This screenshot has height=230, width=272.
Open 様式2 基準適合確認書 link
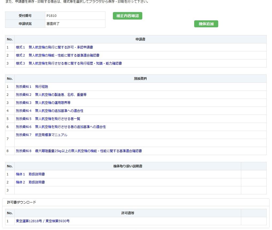click(58, 55)
